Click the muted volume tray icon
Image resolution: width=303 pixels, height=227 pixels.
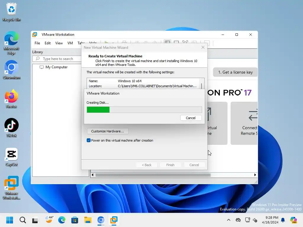[255, 220]
